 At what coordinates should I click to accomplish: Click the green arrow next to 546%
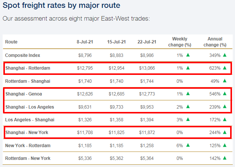(225, 94)
